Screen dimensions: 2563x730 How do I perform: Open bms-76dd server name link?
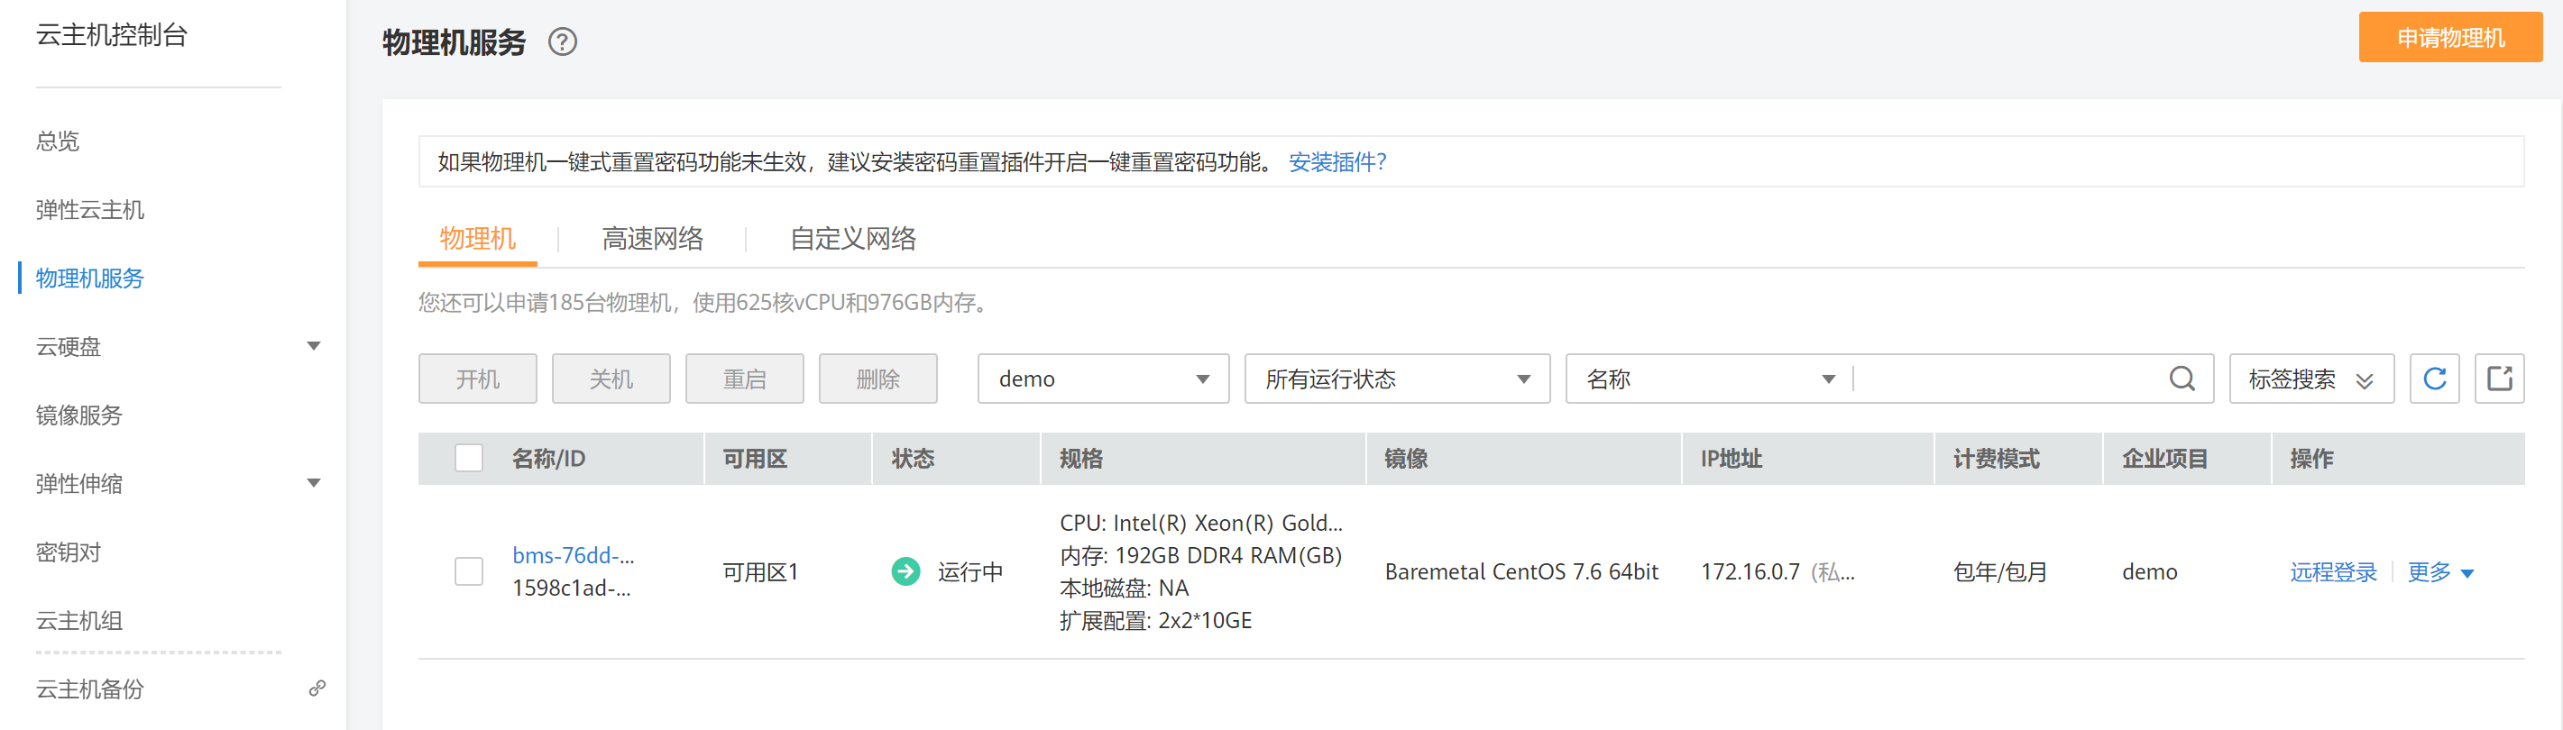573,555
